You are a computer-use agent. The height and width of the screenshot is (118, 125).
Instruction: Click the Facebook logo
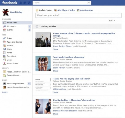pyautogui.click(x=10, y=3)
